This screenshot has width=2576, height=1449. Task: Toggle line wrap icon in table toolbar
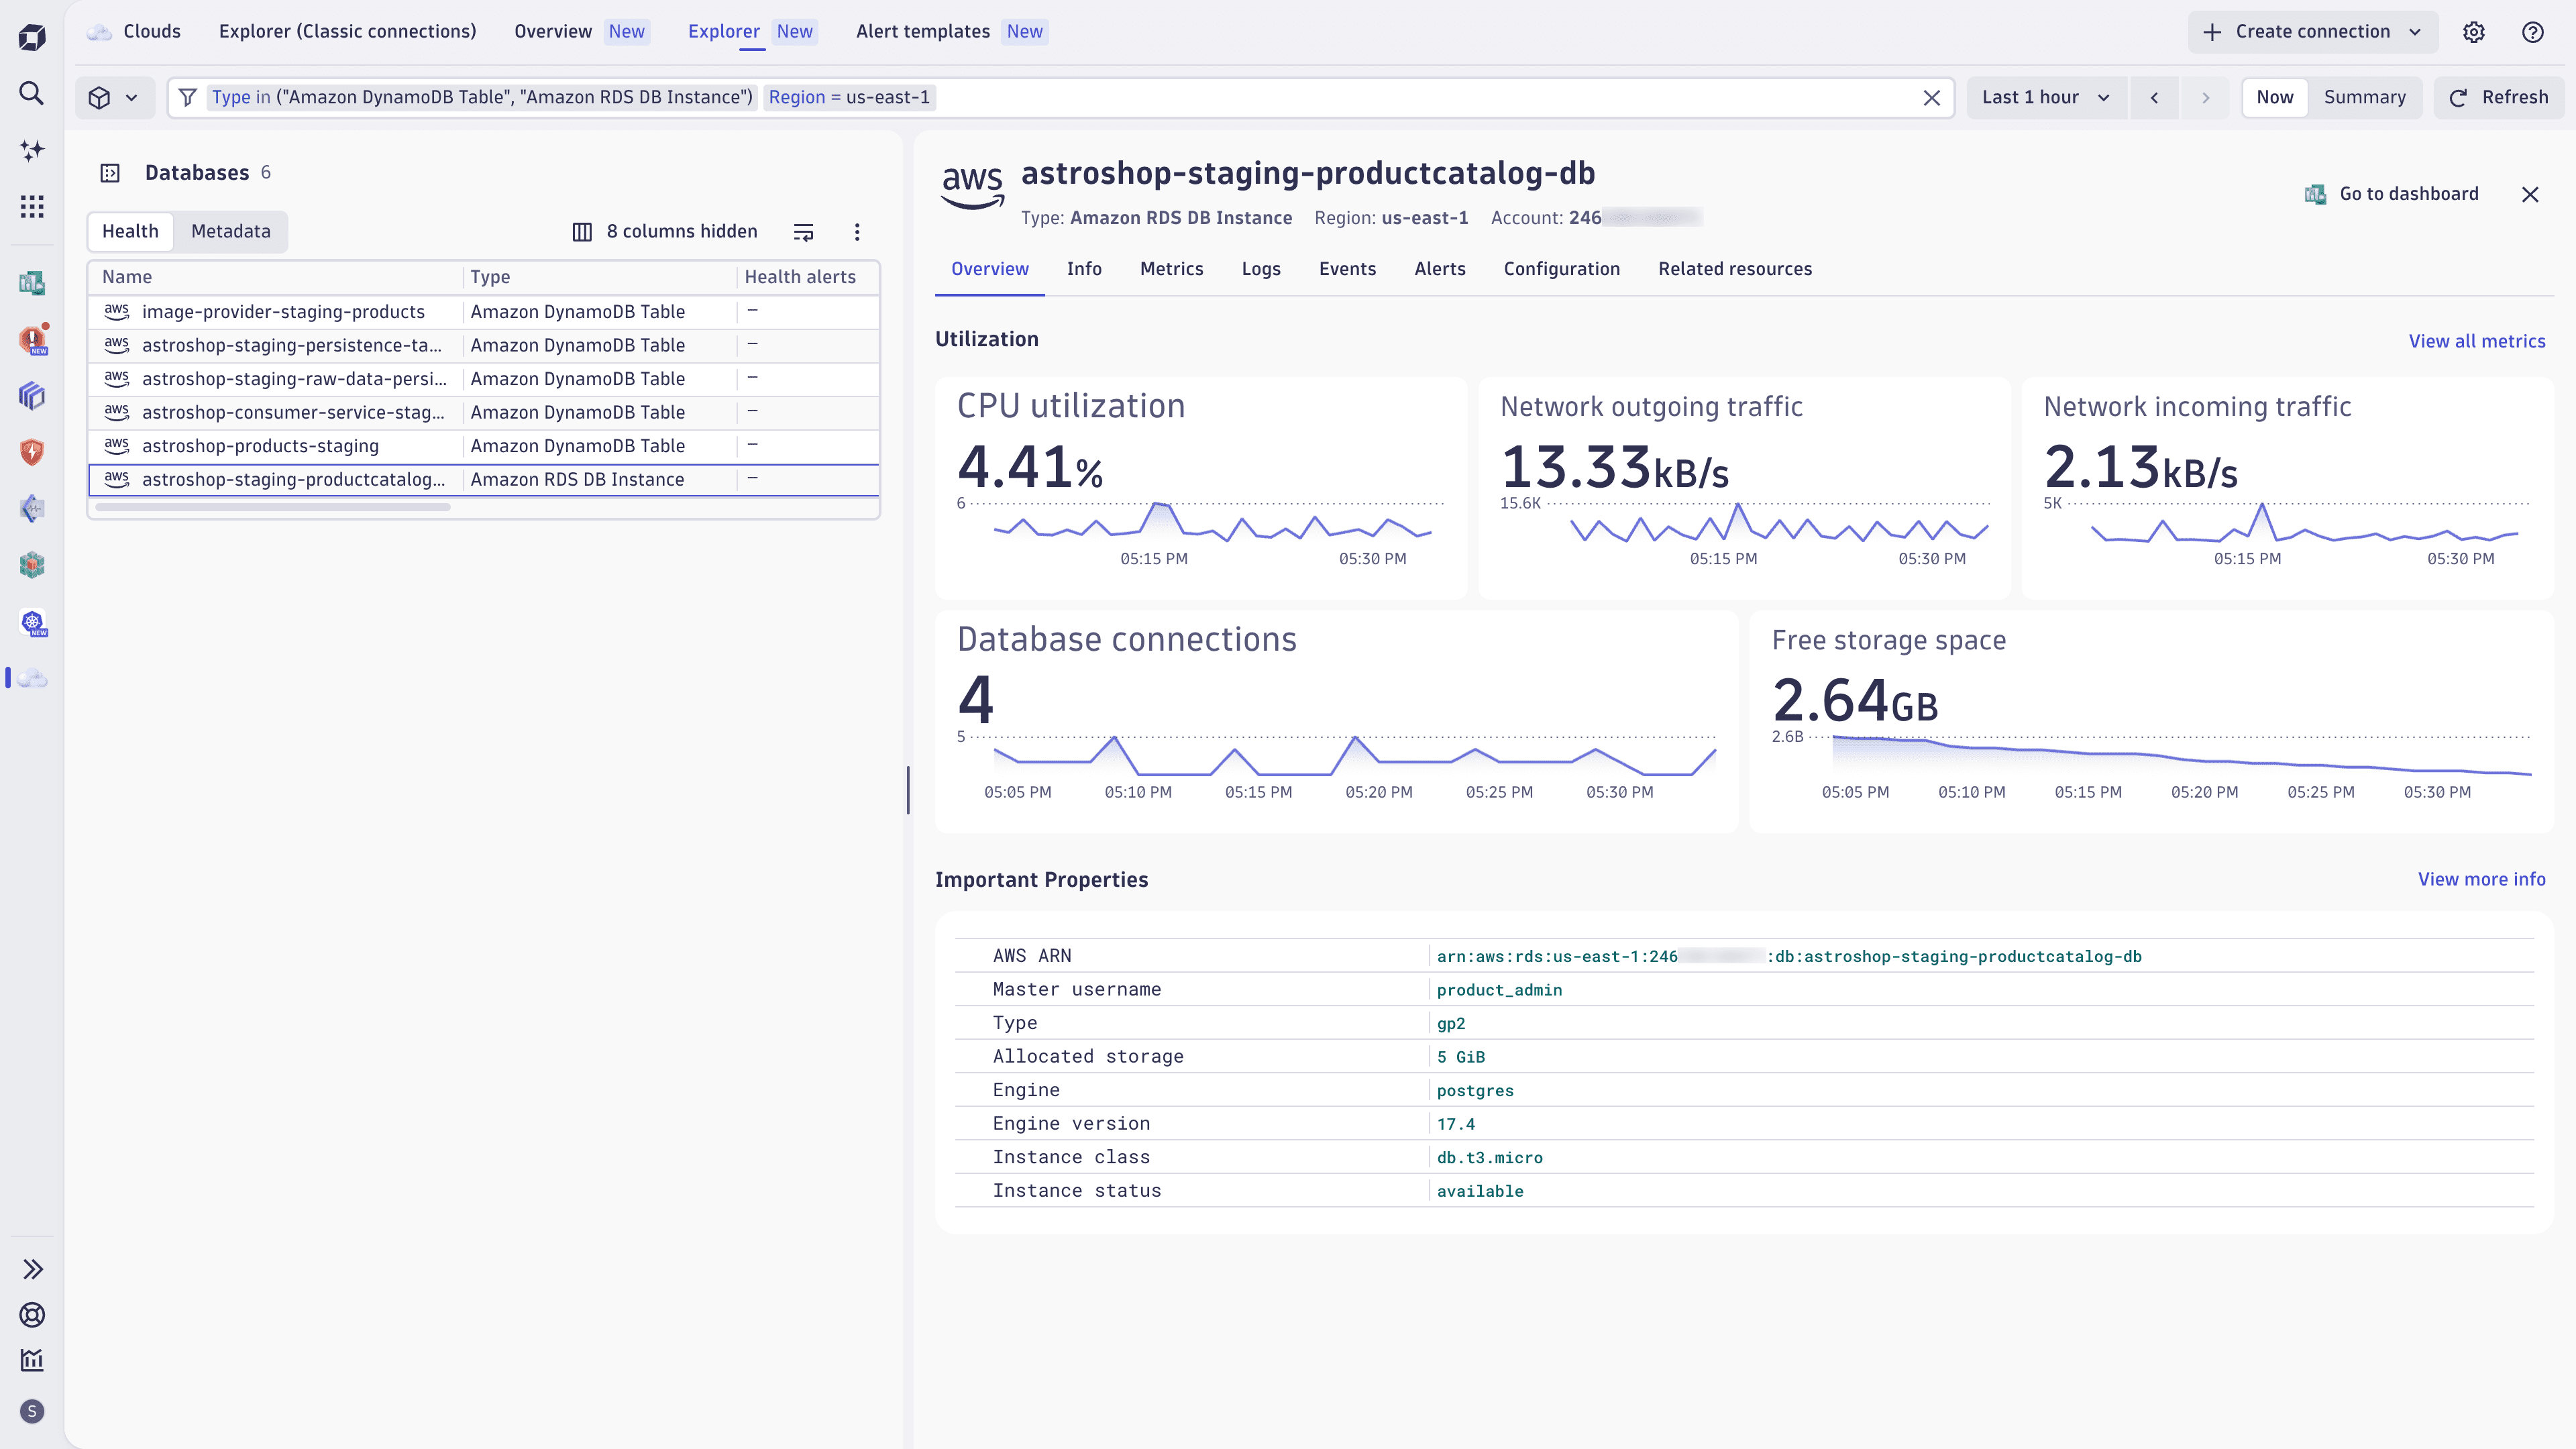click(803, 232)
